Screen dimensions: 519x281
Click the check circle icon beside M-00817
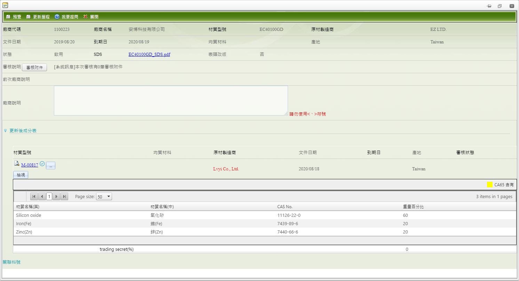coord(42,164)
